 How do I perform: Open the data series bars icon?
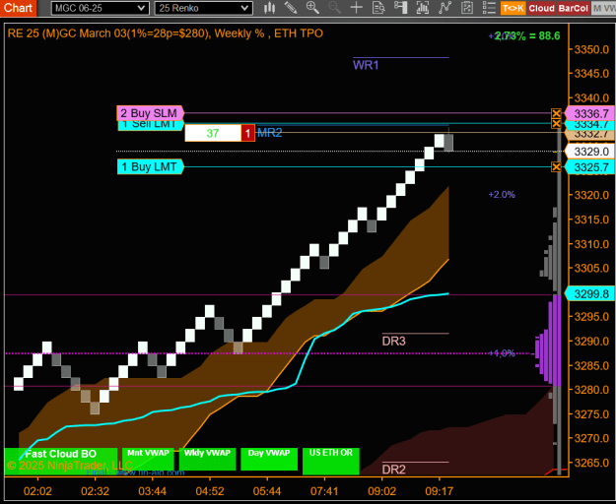(x=423, y=8)
